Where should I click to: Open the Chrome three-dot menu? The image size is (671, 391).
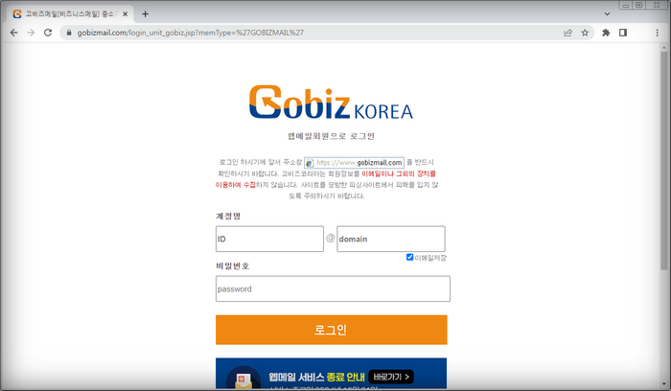658,33
